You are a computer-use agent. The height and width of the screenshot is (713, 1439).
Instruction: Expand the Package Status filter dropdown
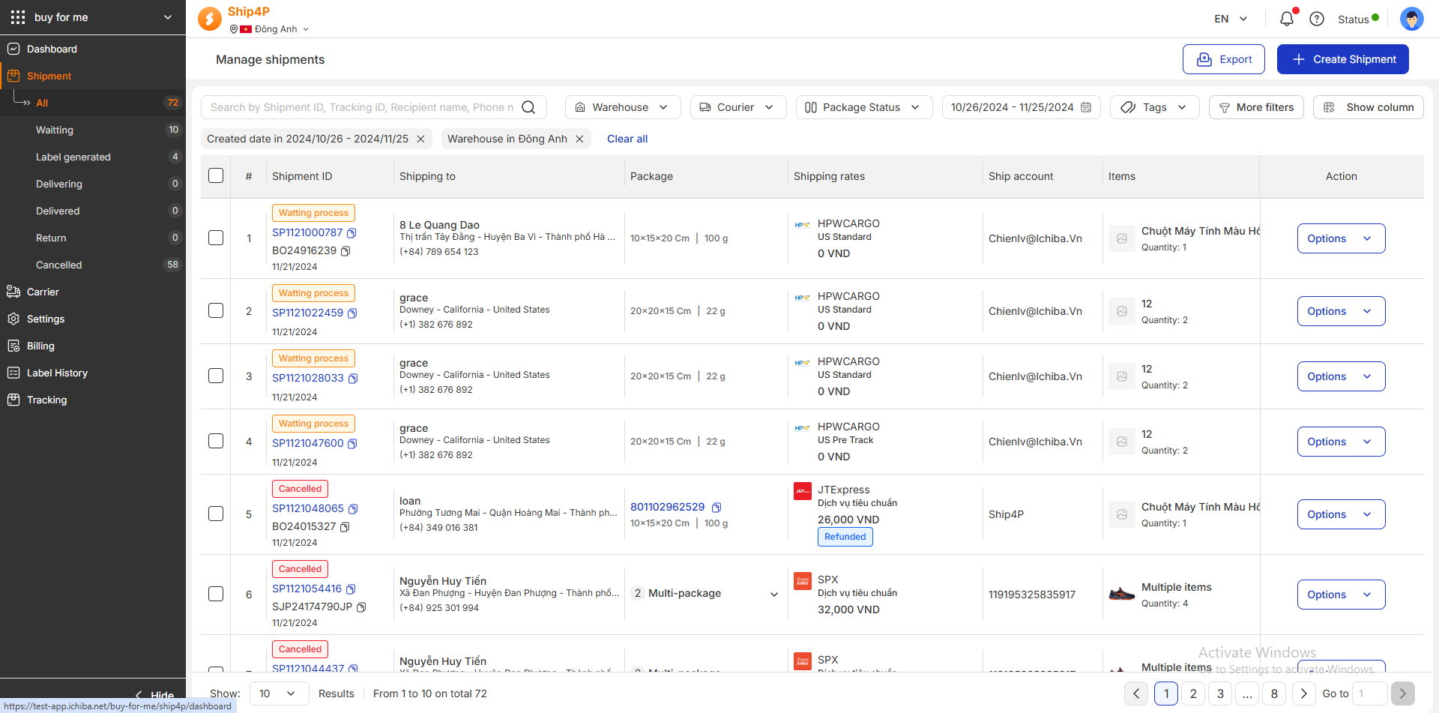pos(863,107)
